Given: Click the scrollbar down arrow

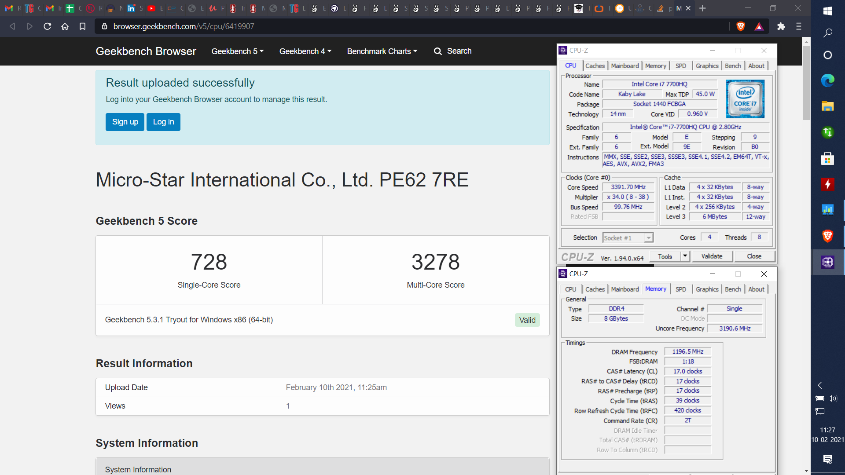Looking at the screenshot, I should (806, 471).
